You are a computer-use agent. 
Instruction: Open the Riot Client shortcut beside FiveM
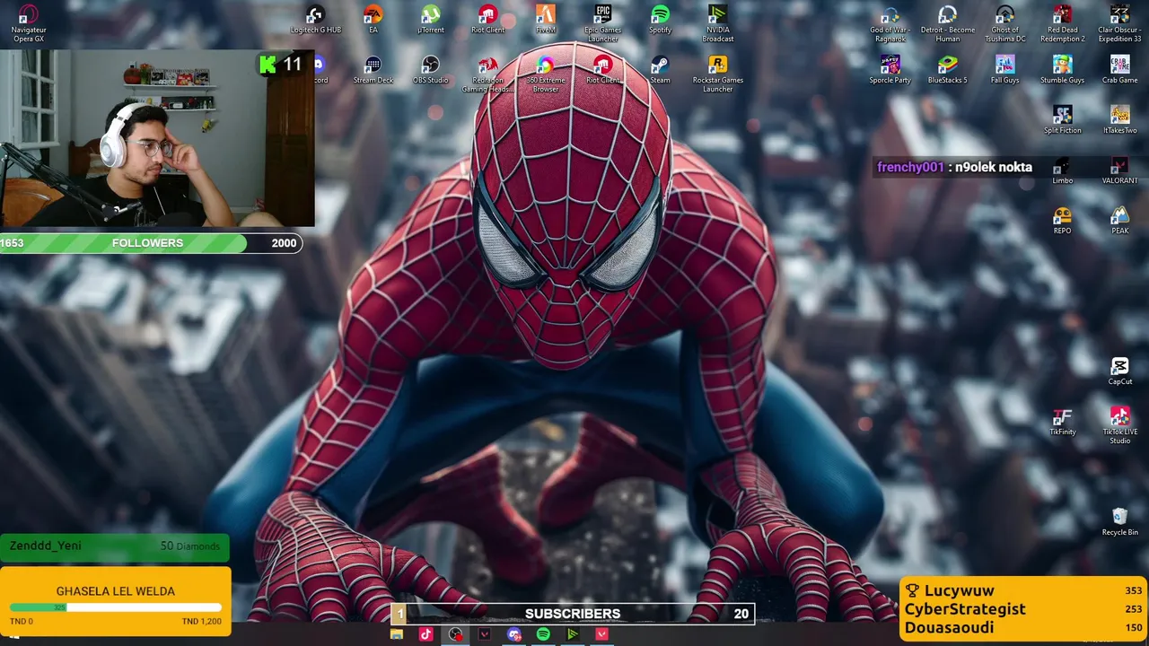point(488,20)
